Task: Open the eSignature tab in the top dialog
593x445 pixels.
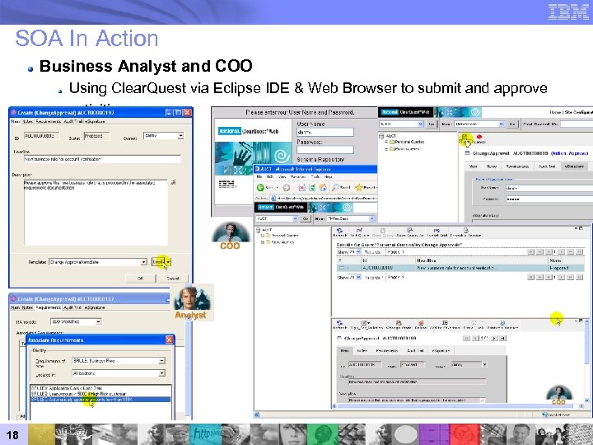Action: pos(95,121)
